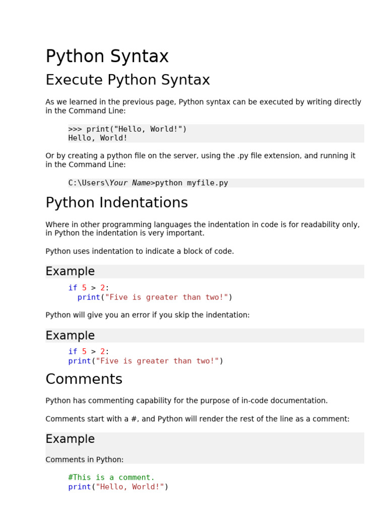Click the final print("Hello, World!") code line
The image size is (387, 517).
pyautogui.click(x=118, y=487)
